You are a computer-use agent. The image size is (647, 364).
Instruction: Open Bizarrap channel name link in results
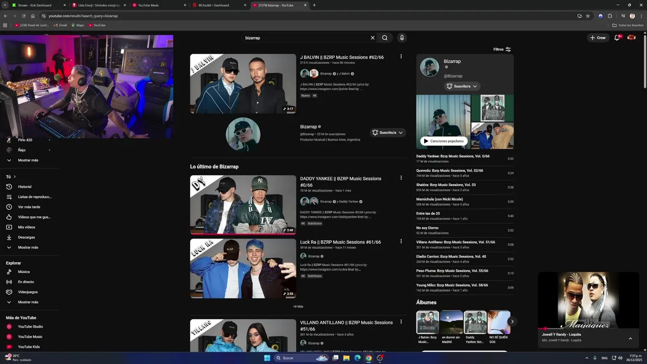tap(308, 126)
